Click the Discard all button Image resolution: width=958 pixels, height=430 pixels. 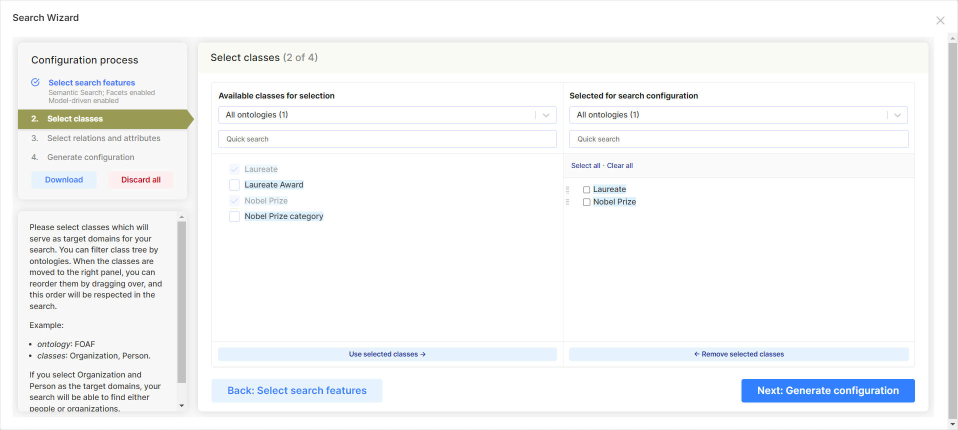click(x=141, y=180)
